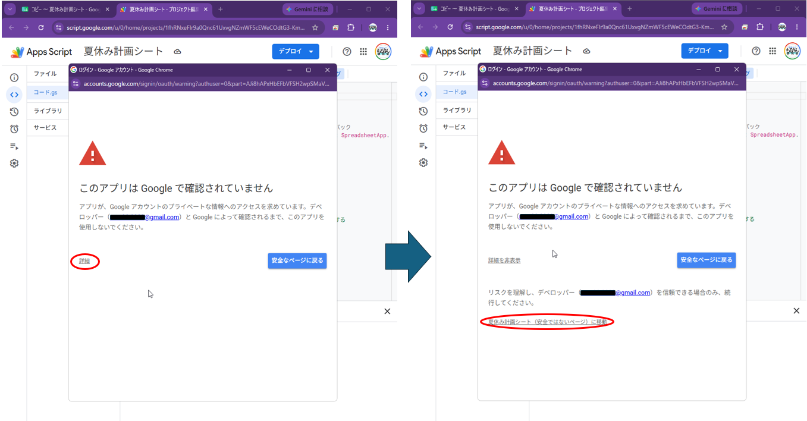This screenshot has width=807, height=421.
Task: Open Project history icon in left screenshot sidebar
Action: (14, 112)
